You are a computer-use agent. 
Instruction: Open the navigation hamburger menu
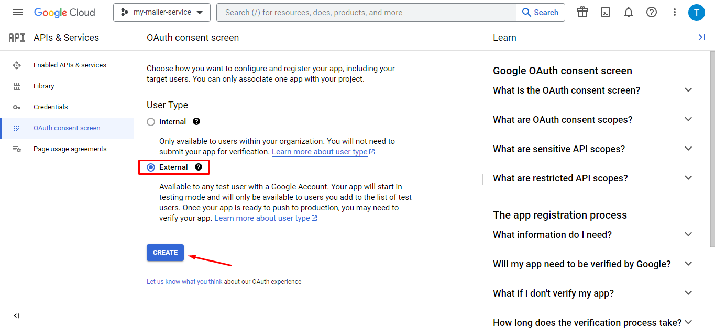pos(17,12)
